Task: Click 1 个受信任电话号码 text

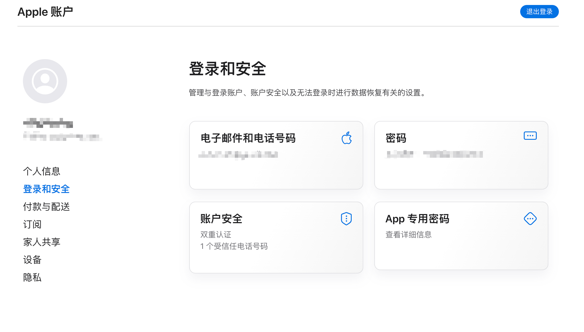Action: pyautogui.click(x=234, y=246)
